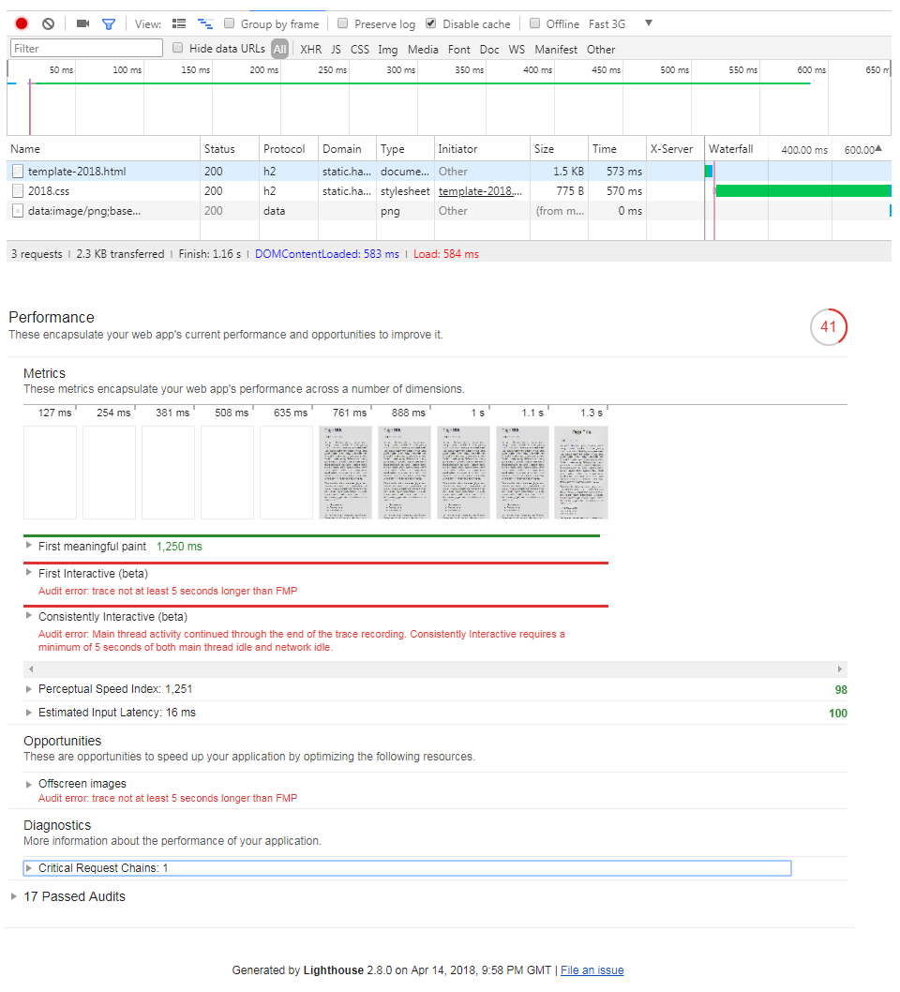Image resolution: width=900 pixels, height=992 pixels.
Task: Sort by the X-Server column header
Action: (x=676, y=149)
